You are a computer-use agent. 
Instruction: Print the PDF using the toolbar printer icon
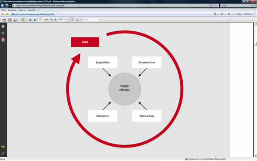pyautogui.click(x=4, y=20)
